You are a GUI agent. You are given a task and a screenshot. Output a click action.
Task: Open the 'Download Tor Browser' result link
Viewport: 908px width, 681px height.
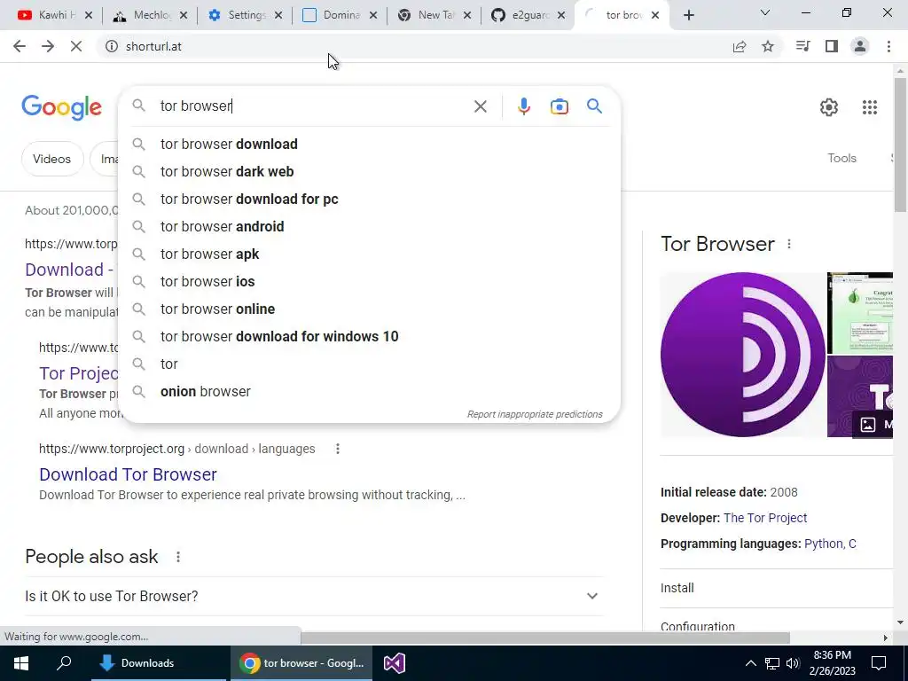[x=128, y=474]
